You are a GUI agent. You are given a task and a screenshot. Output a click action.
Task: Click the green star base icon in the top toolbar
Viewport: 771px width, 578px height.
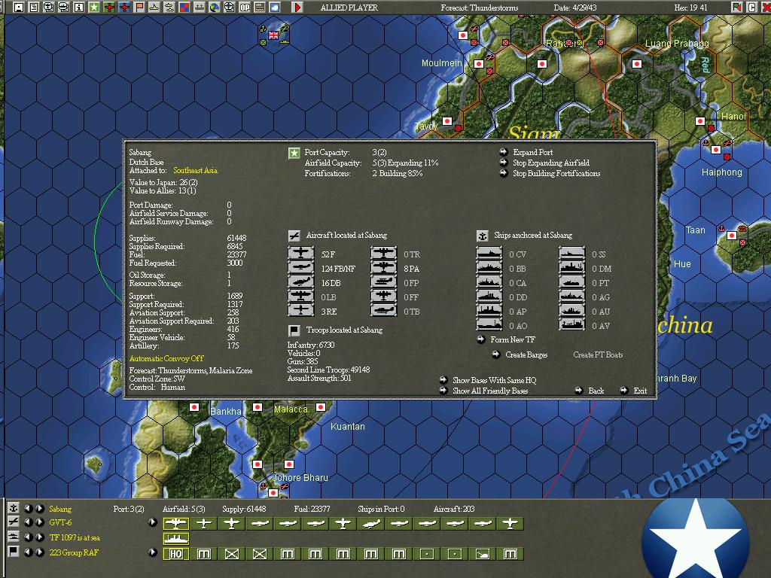[93, 8]
